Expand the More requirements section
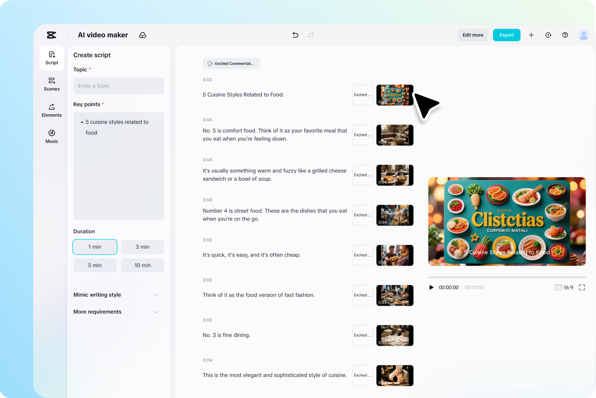596x398 pixels. pos(117,312)
